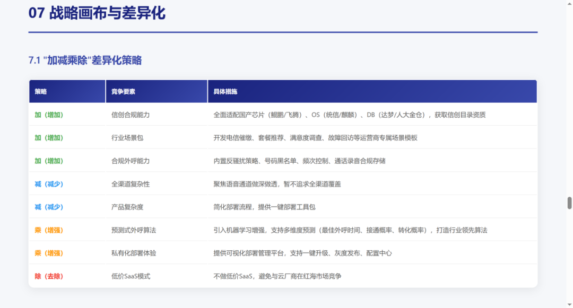Click the red 除（去除）strategy label
Image resolution: width=573 pixels, height=308 pixels.
[49, 276]
